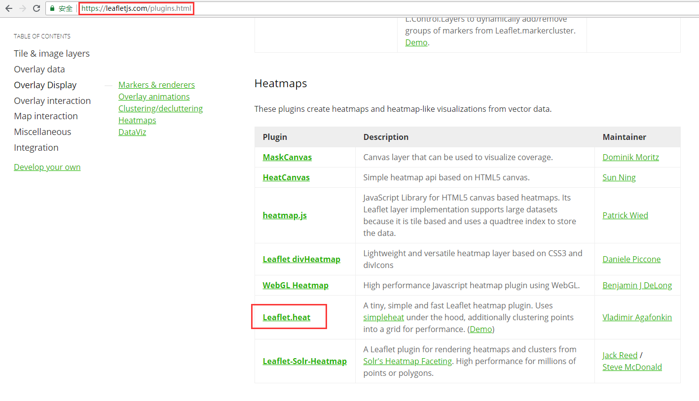Open the Integration section

36,148
